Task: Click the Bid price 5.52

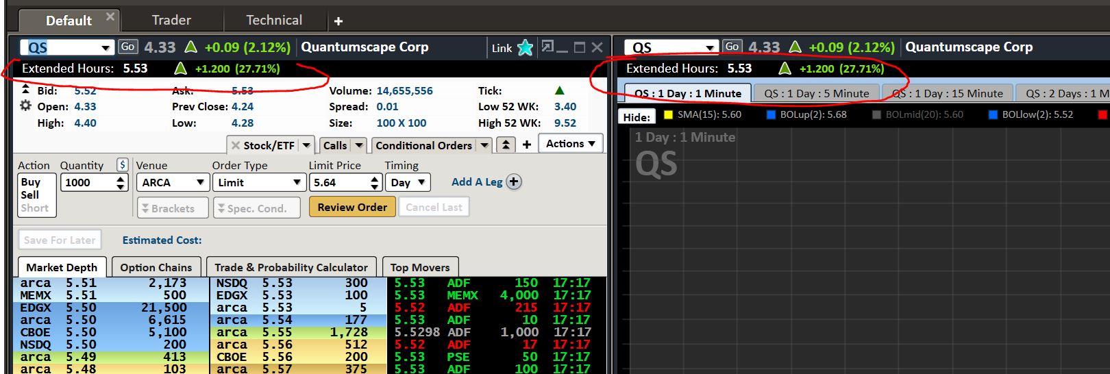Action: [x=85, y=90]
